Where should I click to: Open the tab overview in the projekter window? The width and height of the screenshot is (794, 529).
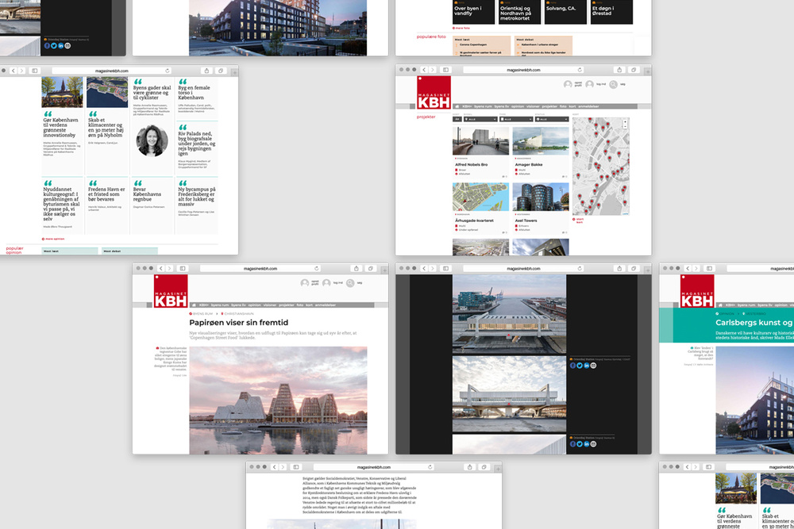pos(634,70)
